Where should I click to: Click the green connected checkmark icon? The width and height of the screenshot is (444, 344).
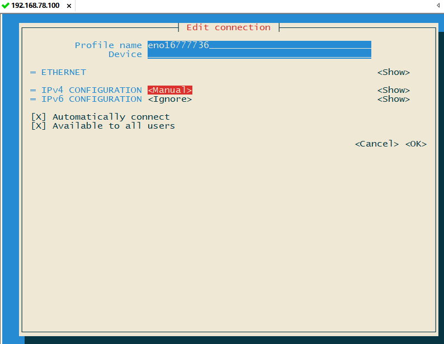tap(6, 6)
